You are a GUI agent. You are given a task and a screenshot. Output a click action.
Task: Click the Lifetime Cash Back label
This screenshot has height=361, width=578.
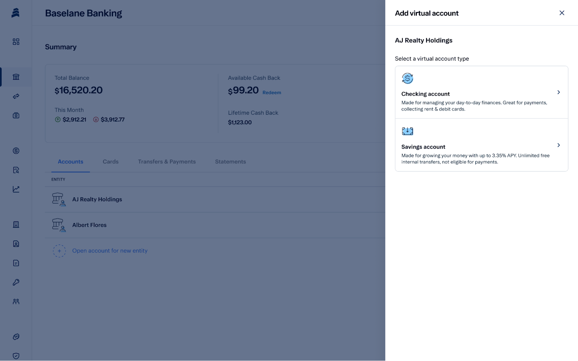[x=253, y=113]
